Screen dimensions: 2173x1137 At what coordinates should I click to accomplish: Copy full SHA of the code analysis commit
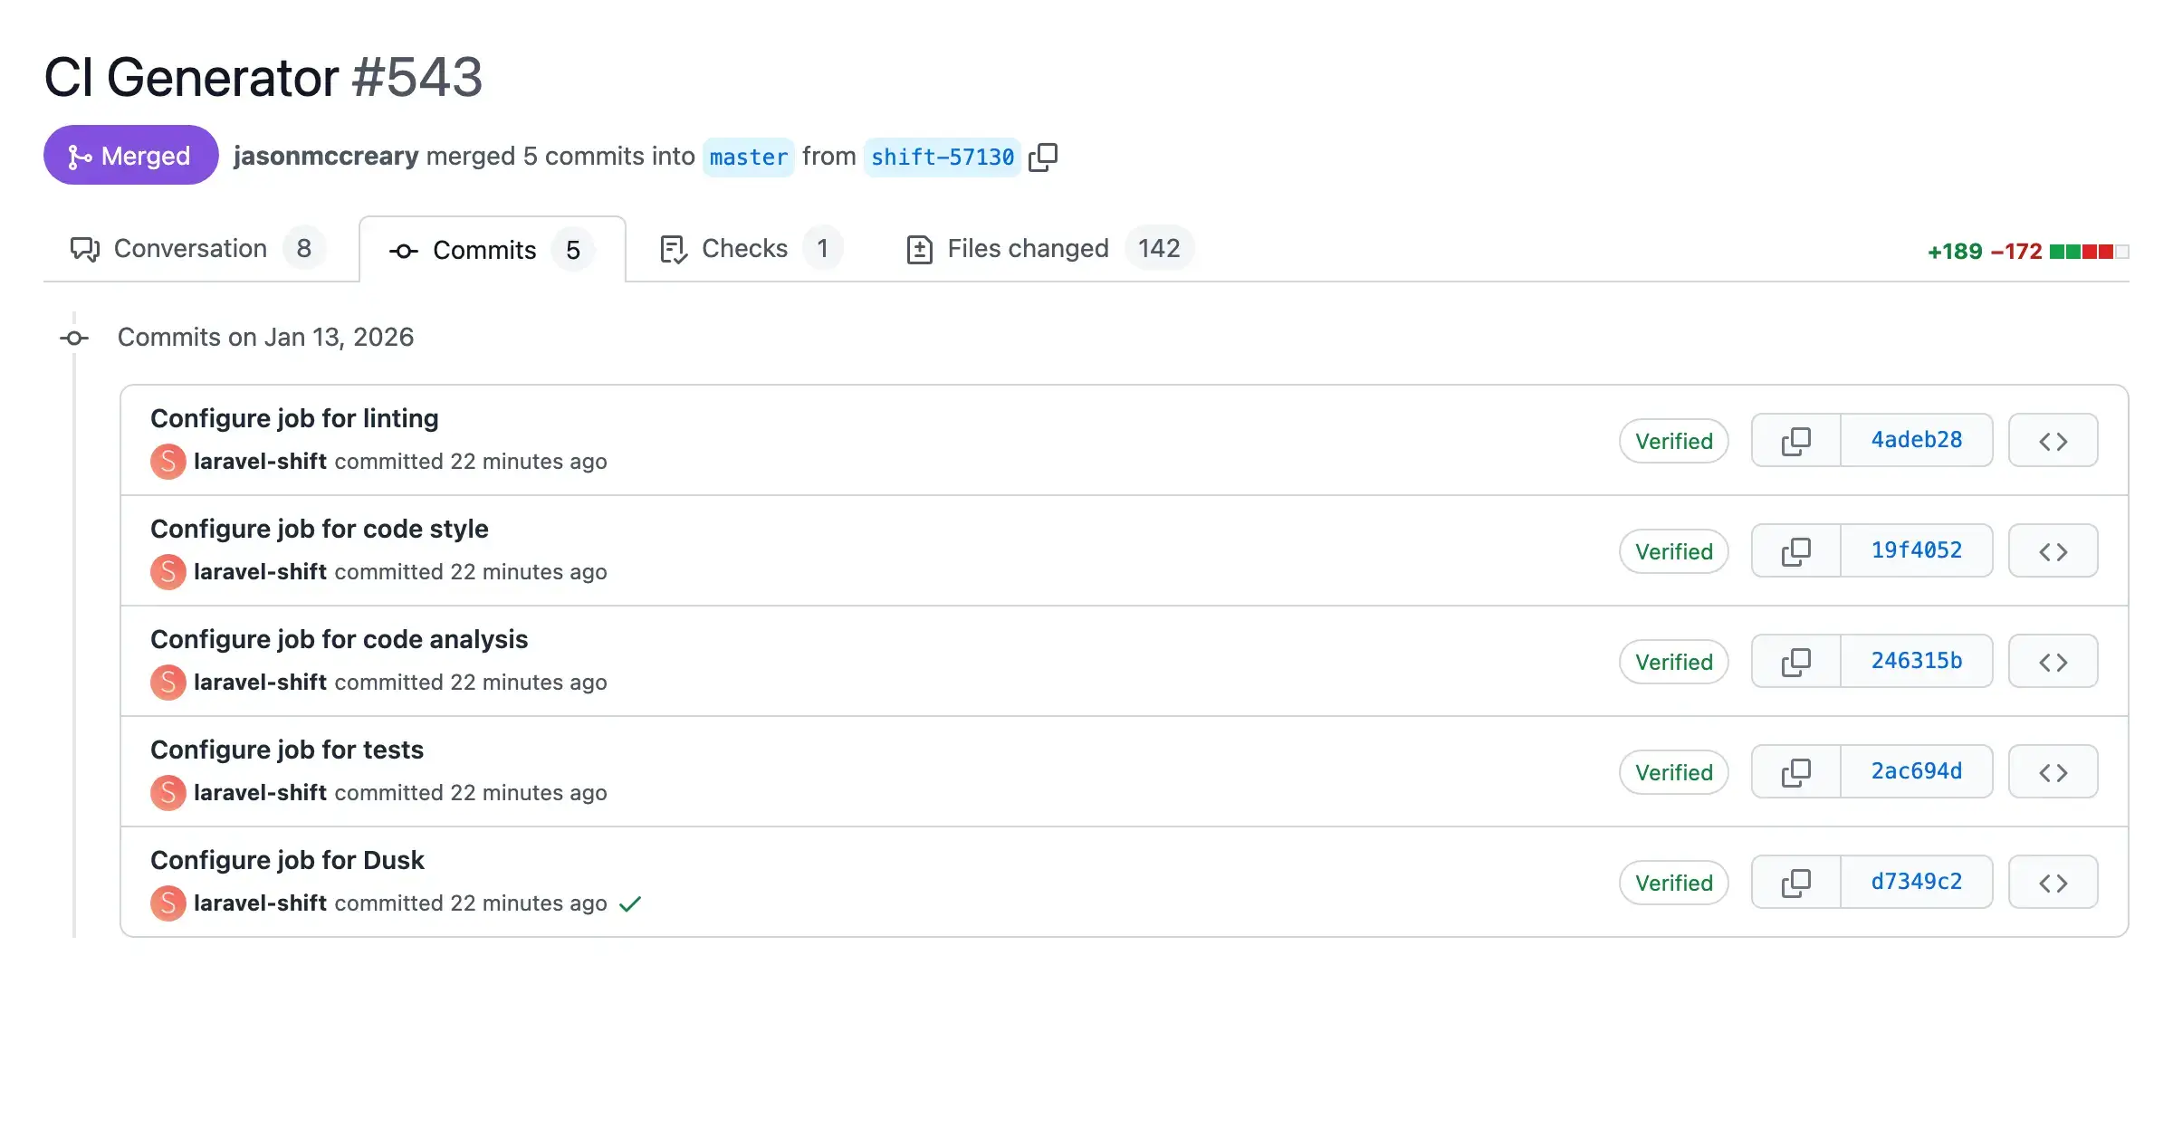pyautogui.click(x=1795, y=661)
